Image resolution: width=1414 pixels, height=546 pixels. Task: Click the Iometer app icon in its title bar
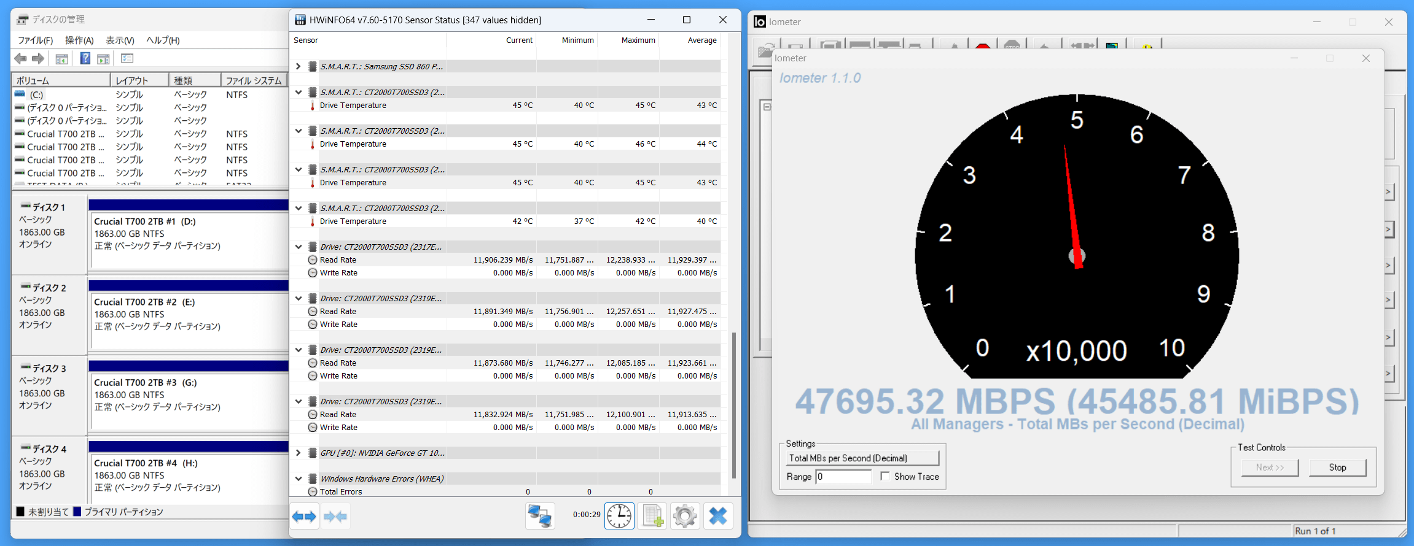point(760,22)
